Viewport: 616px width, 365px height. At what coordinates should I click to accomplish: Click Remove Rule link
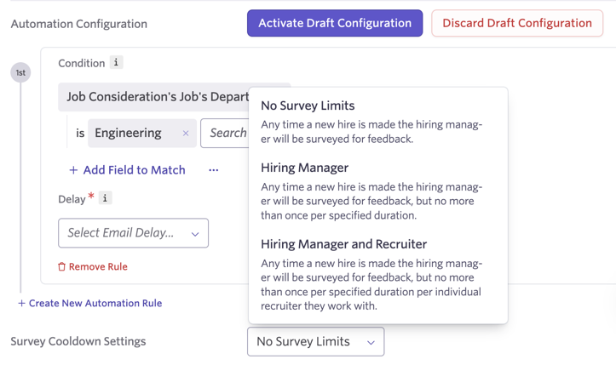(93, 266)
